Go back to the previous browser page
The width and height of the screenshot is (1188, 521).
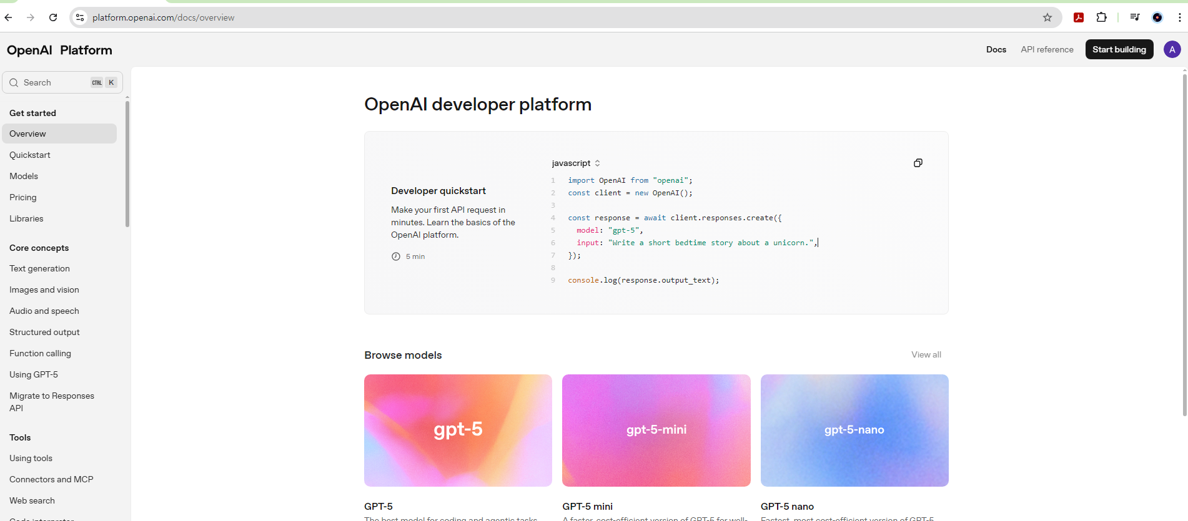pyautogui.click(x=9, y=17)
